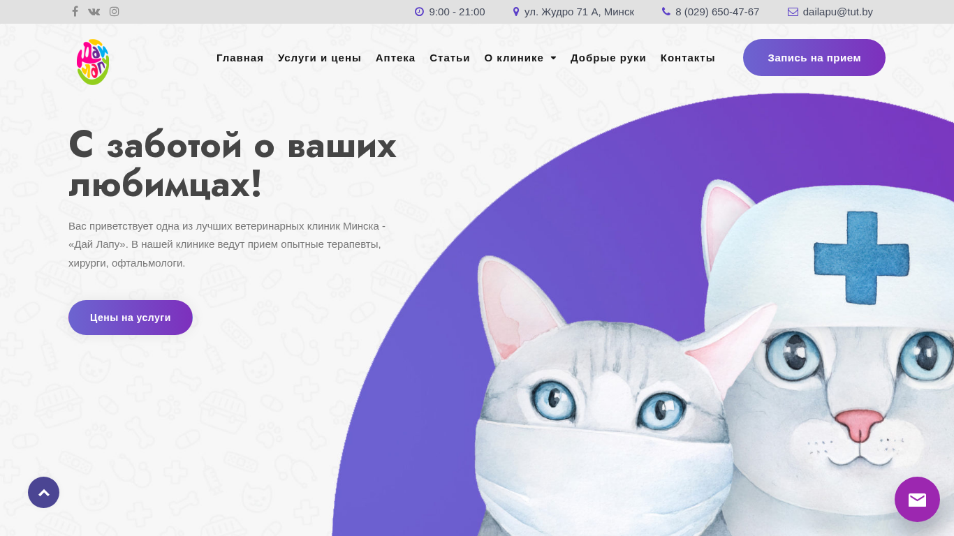Open the round purple mail chat button
This screenshot has width=954, height=536.
(917, 499)
